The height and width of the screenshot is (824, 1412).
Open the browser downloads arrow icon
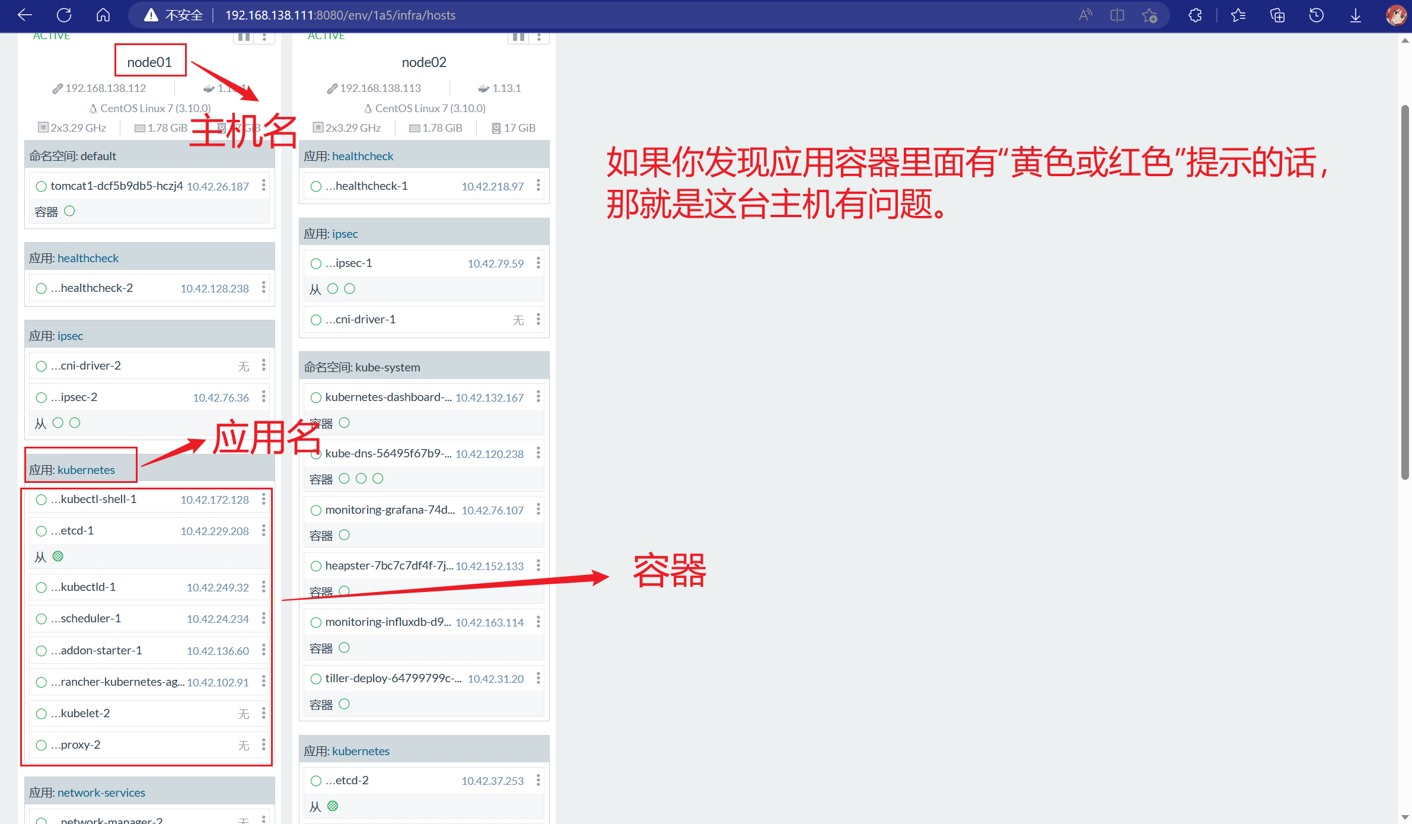tap(1356, 15)
